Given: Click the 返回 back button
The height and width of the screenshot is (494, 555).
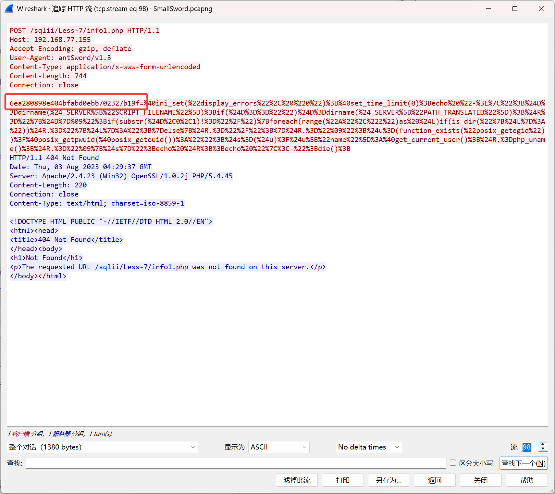Looking at the screenshot, I should (435, 480).
